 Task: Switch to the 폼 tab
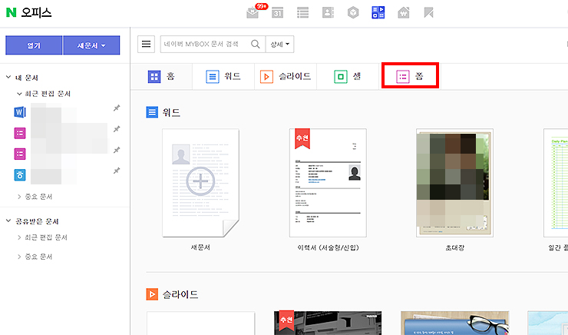[410, 76]
